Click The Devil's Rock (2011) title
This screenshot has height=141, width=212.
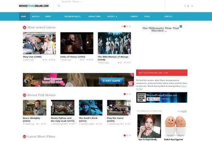[x=88, y=119]
